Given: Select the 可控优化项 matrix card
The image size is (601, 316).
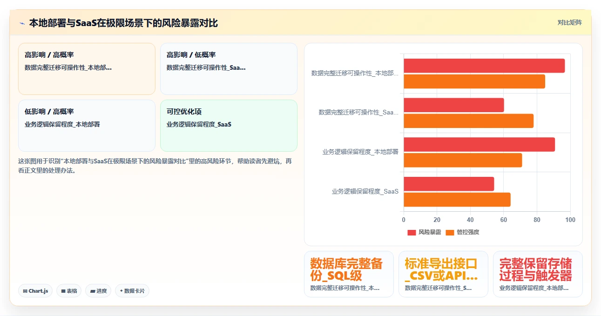Looking at the screenshot, I should [229, 126].
